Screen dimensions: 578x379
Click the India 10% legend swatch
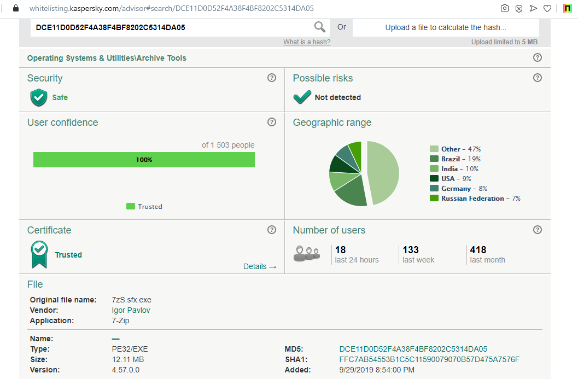434,168
